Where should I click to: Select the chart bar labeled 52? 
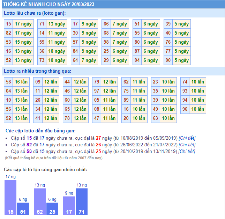[x=40, y=202]
